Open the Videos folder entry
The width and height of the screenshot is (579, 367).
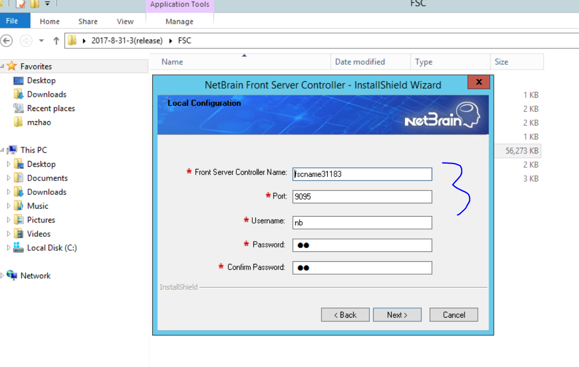pyautogui.click(x=39, y=234)
